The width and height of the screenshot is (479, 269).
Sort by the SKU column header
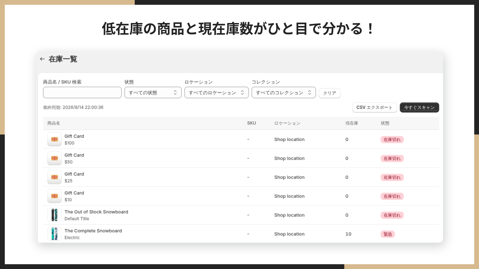(251, 123)
